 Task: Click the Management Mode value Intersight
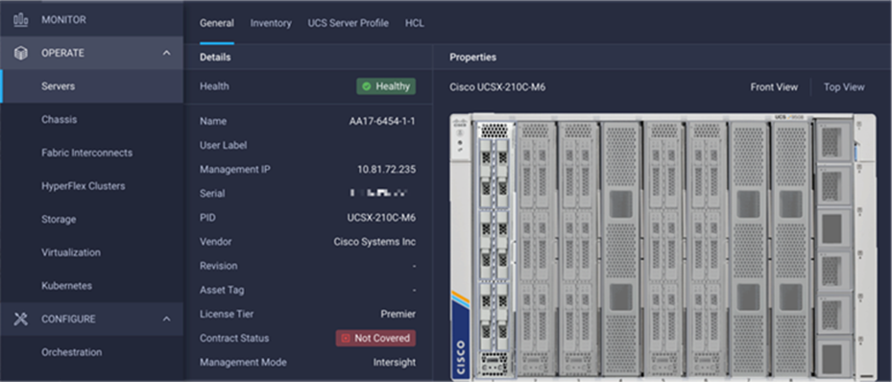(395, 362)
